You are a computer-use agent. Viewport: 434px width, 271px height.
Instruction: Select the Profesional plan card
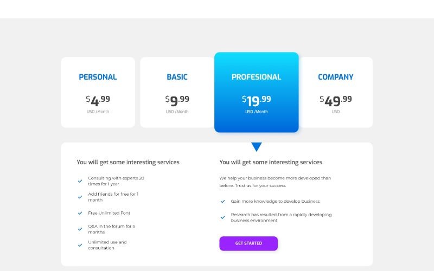coord(257,92)
